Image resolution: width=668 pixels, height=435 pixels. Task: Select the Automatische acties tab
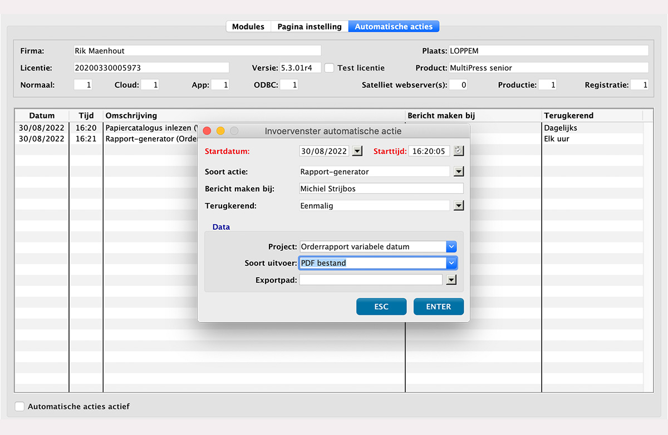point(394,27)
